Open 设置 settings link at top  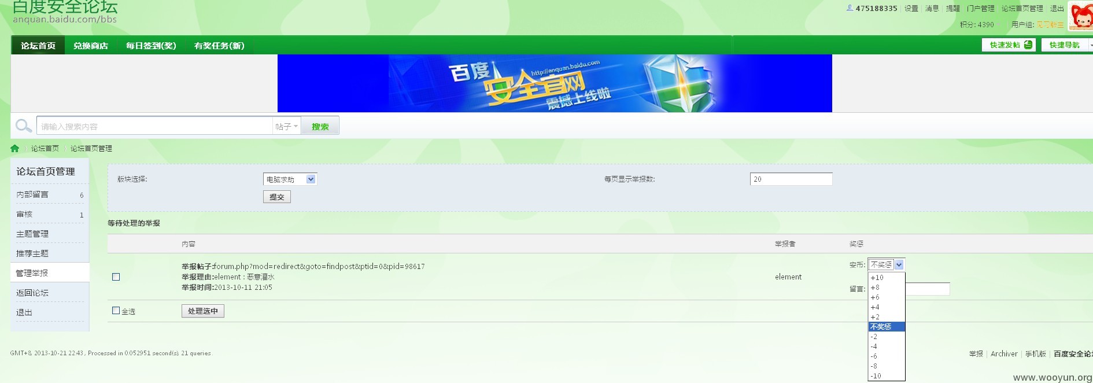click(911, 8)
